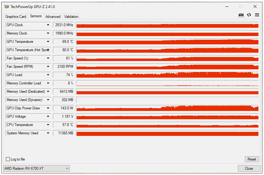Open the GPU Load sensor dropdown
The width and height of the screenshot is (264, 175).
coord(48,75)
